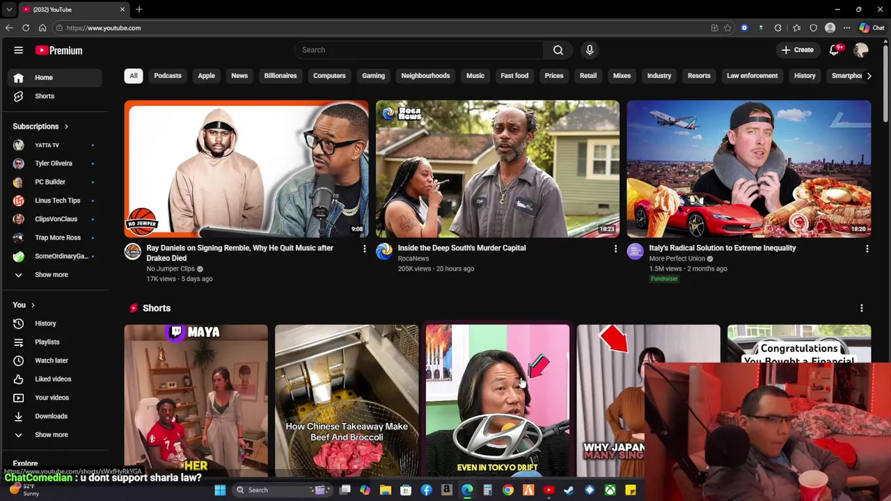Open Edge Settings and more menu
The width and height of the screenshot is (891, 501).
point(846,28)
